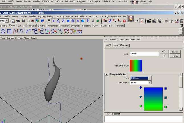Viewport: 184px width, 123px height.
Task: Click the Focus button
Action: pos(175,52)
